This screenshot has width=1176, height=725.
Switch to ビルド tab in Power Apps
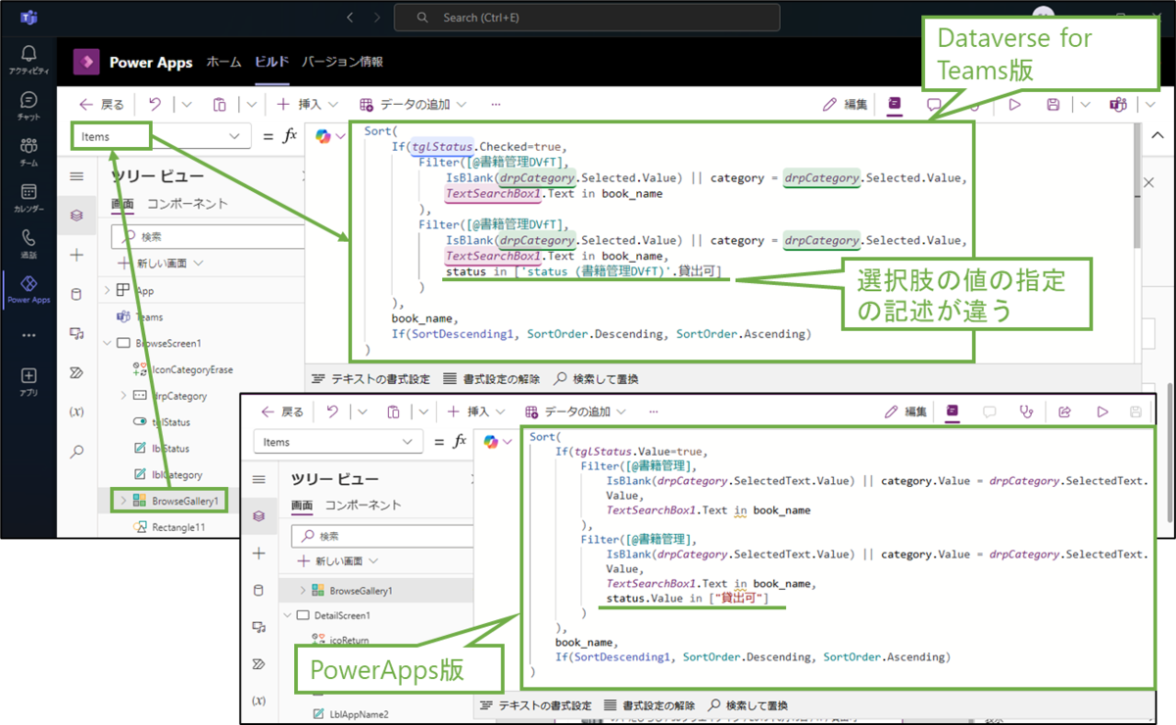(x=271, y=62)
